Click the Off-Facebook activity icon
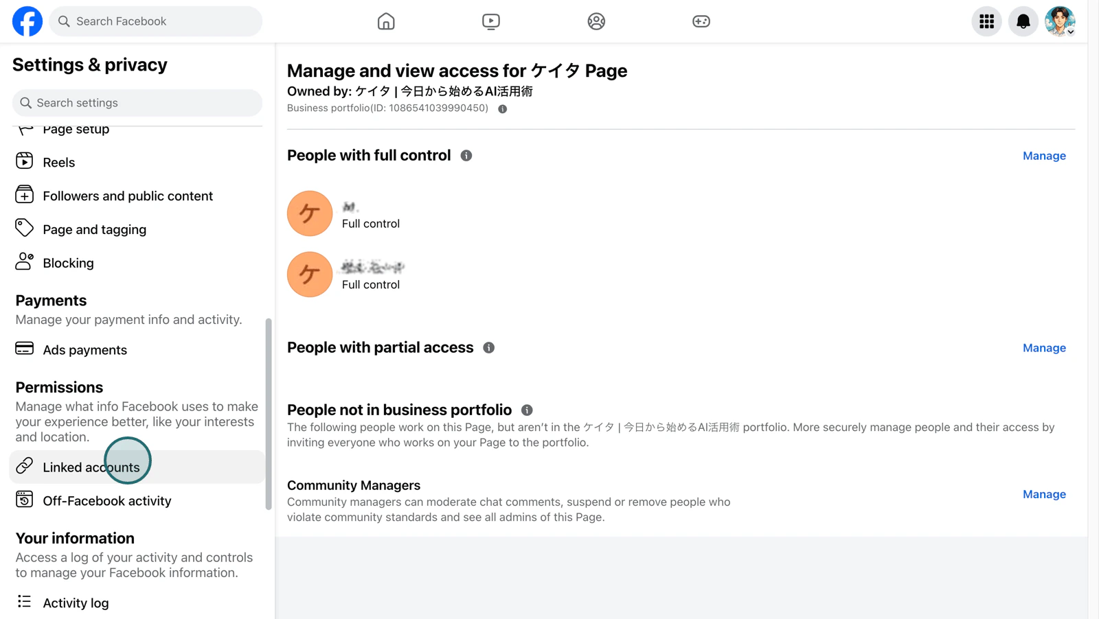Viewport: 1099px width, 619px height. [x=24, y=499]
